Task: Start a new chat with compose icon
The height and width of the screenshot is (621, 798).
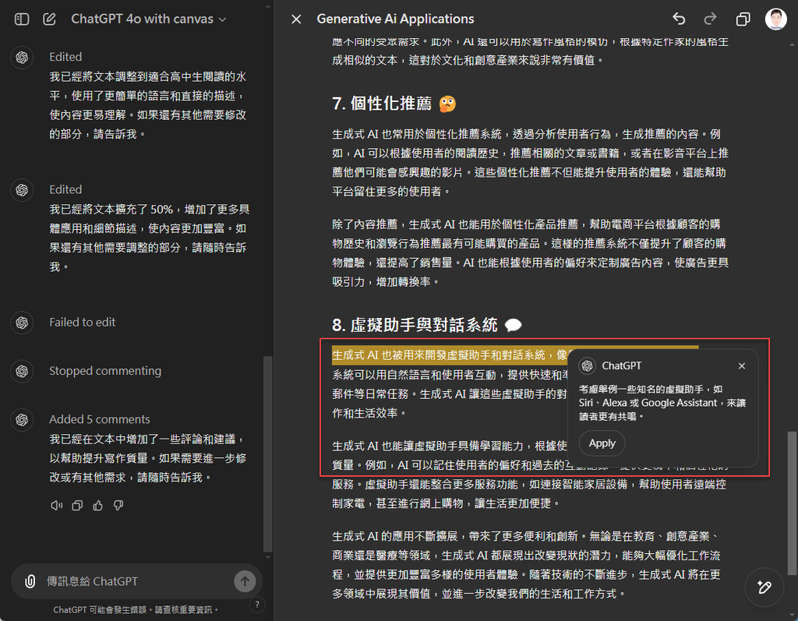Action: tap(49, 19)
